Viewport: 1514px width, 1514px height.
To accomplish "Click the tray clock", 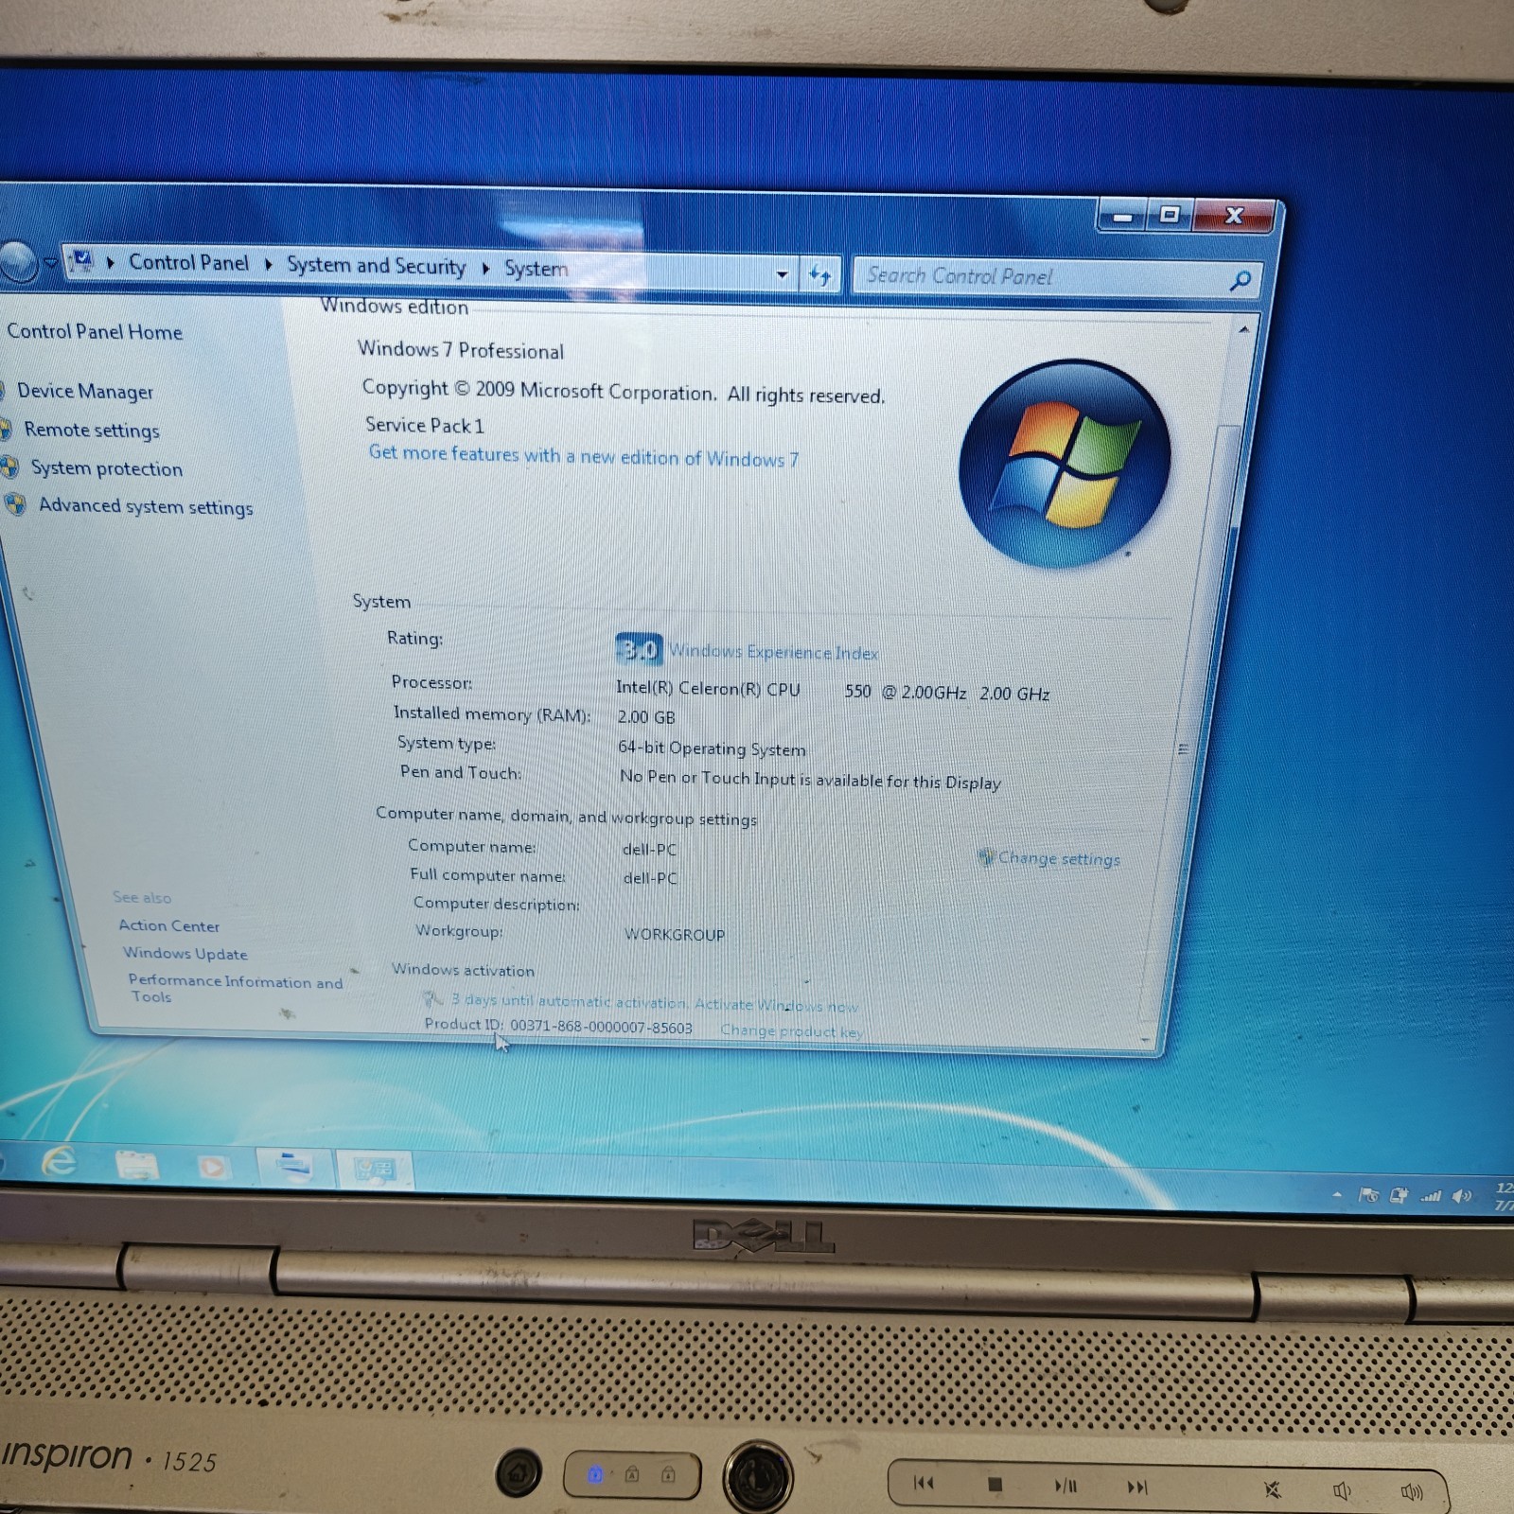I will (1503, 1196).
